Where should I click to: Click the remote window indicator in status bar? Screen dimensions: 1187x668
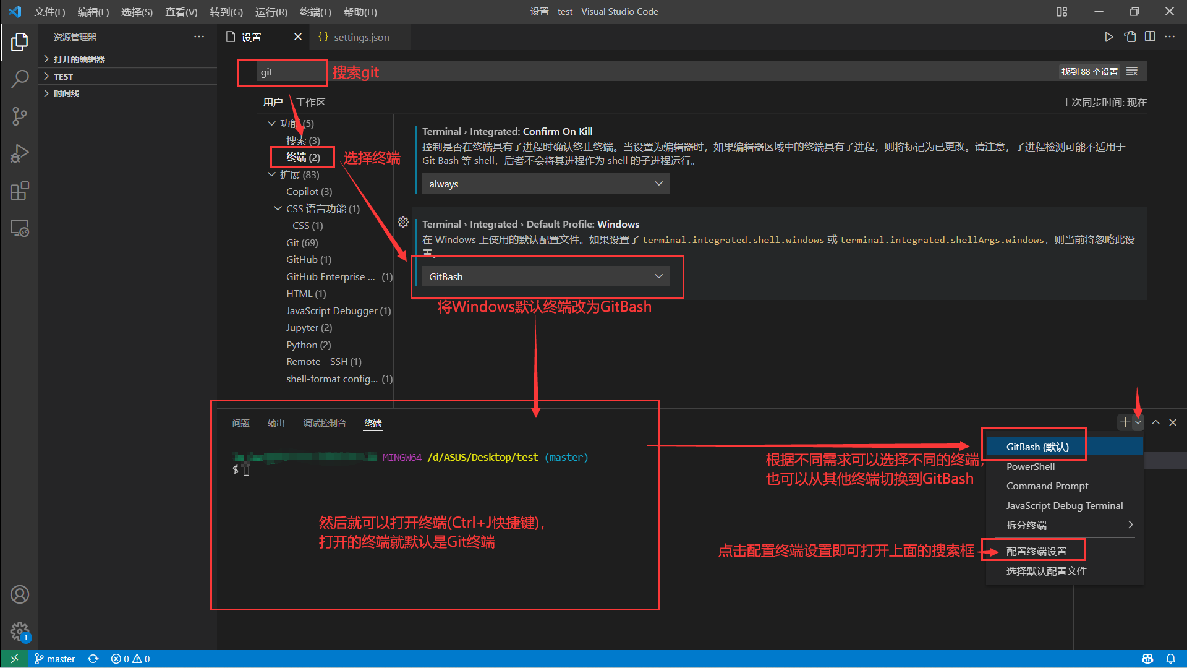pos(14,659)
